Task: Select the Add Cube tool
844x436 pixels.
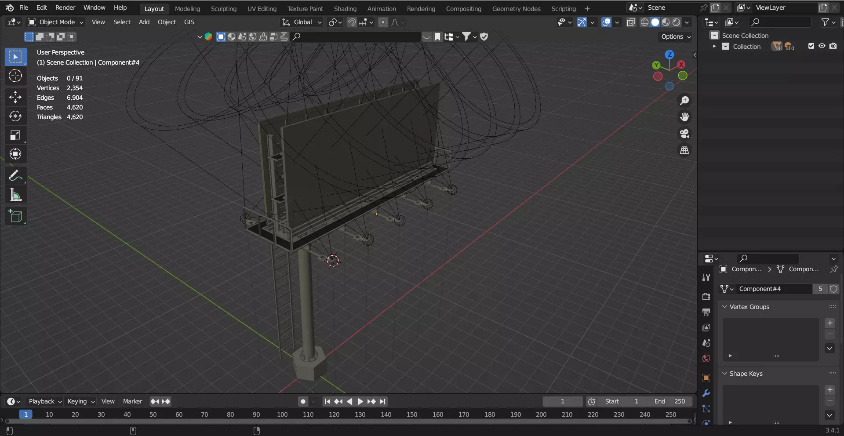Action: pyautogui.click(x=15, y=216)
